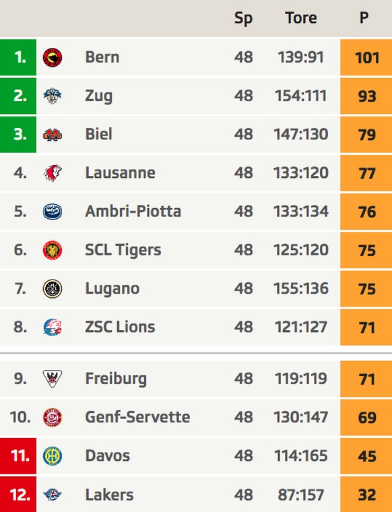This screenshot has width=392, height=512.
Task: Click the Davos team logo
Action: pyautogui.click(x=53, y=456)
